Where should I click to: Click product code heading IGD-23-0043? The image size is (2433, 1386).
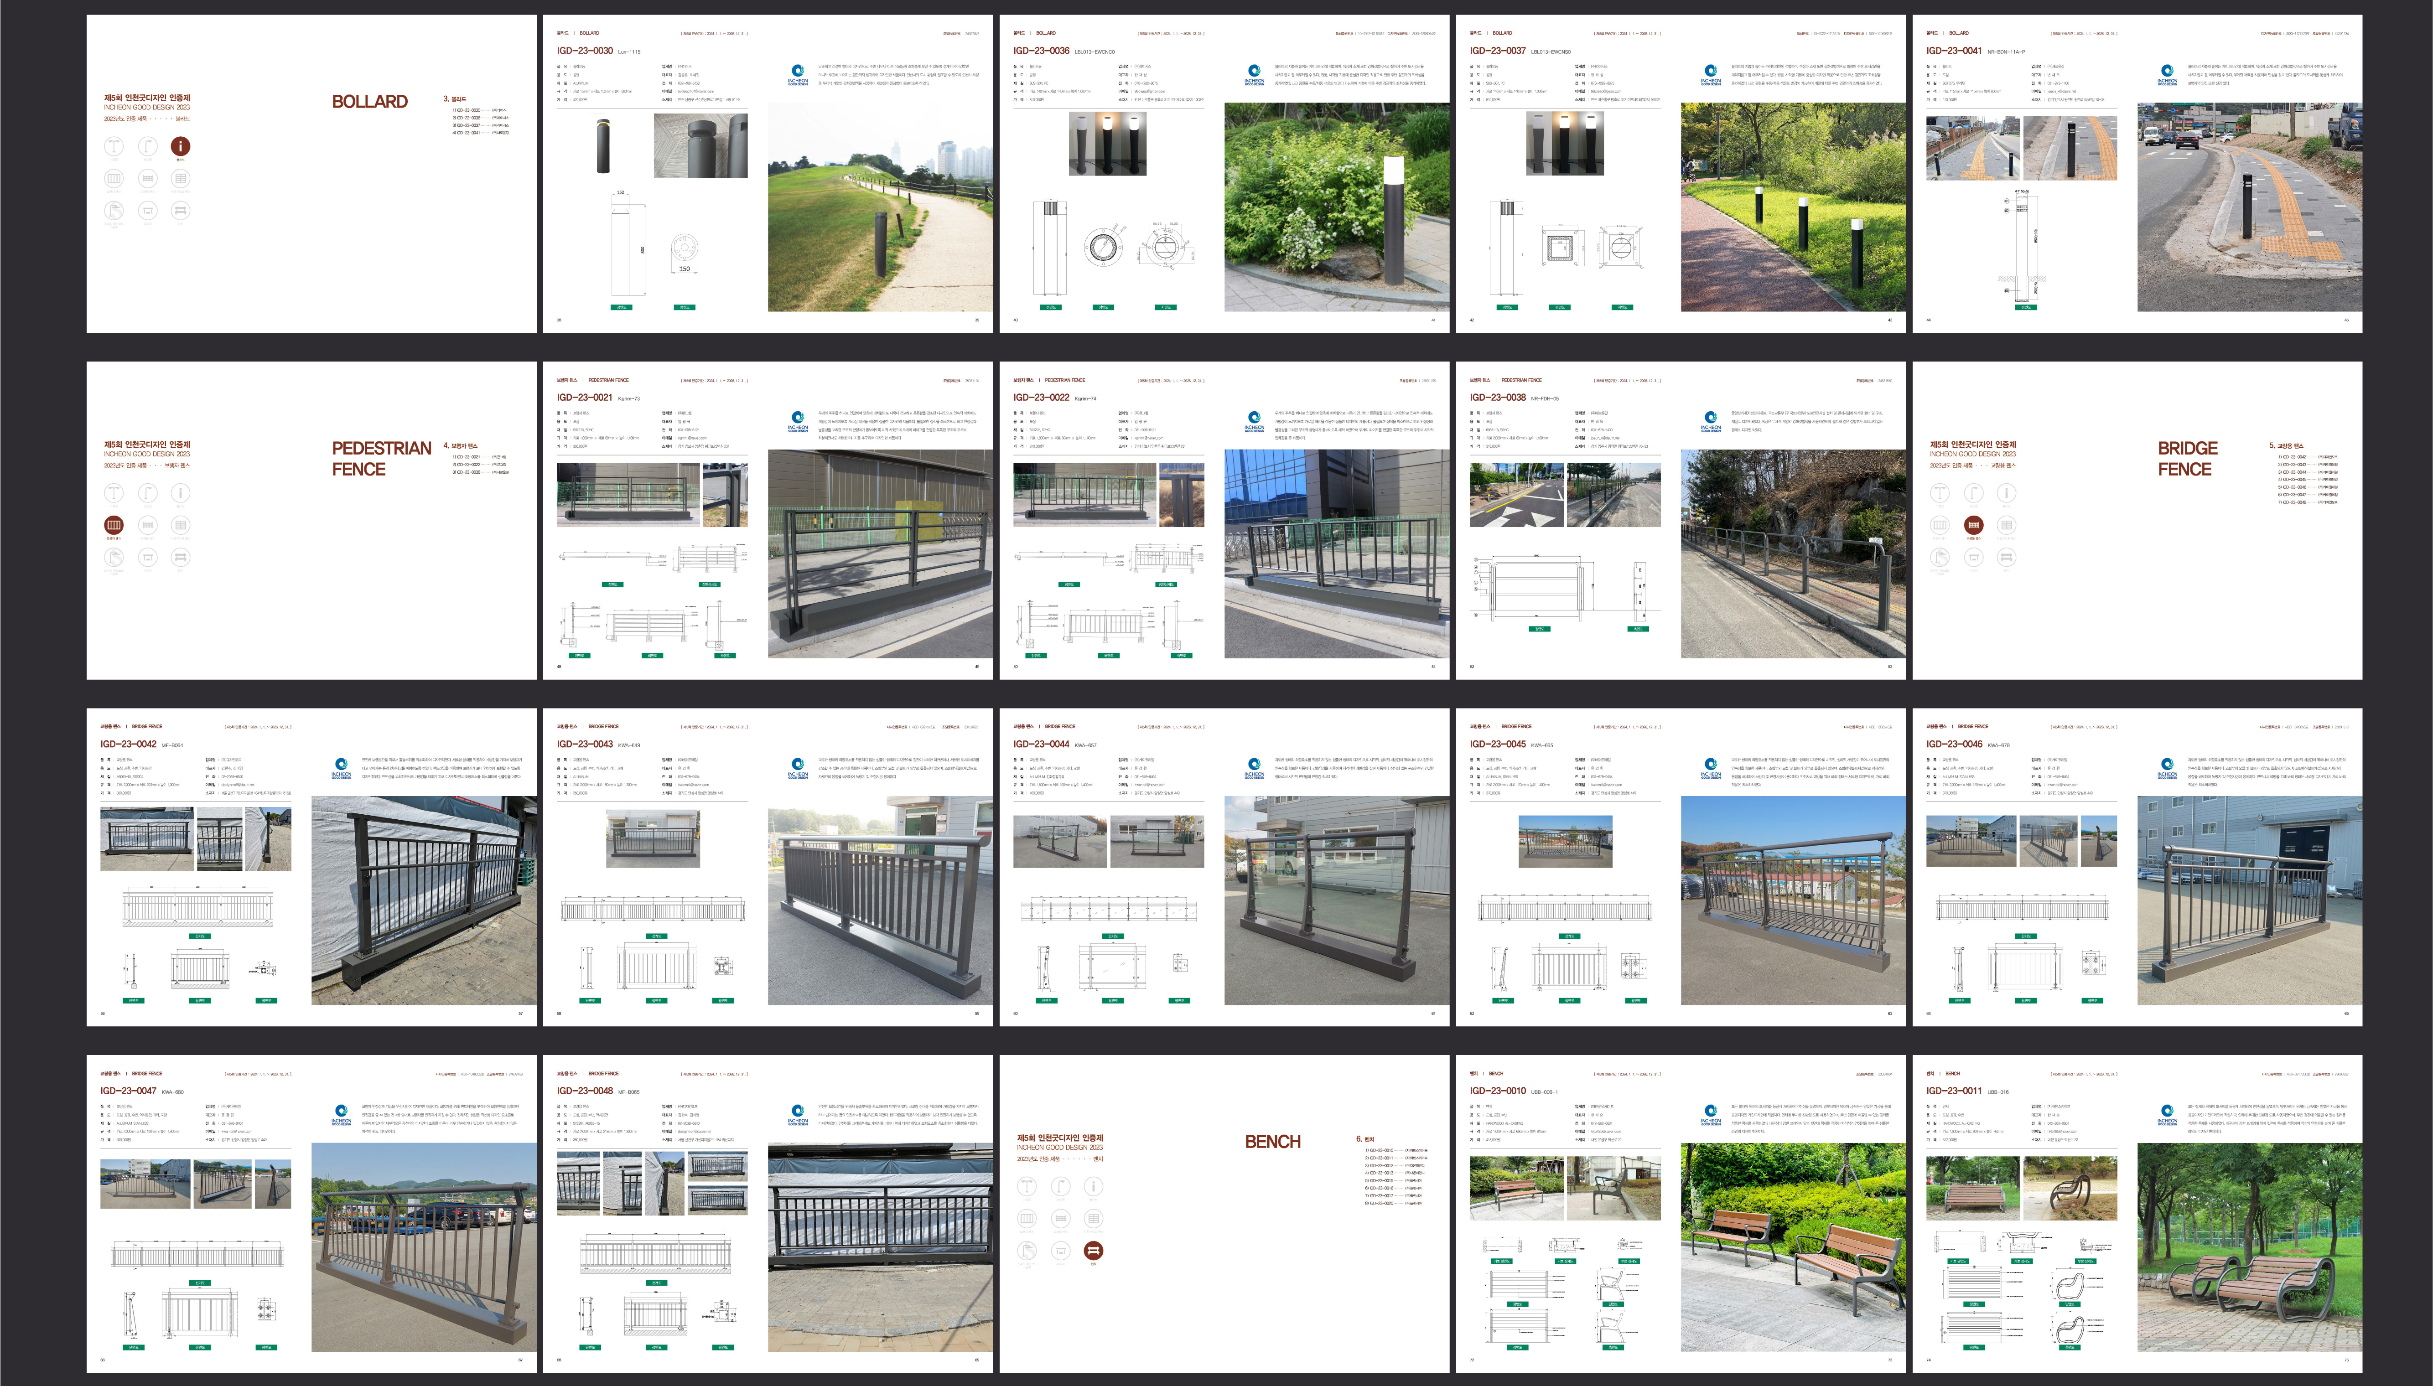tap(585, 744)
